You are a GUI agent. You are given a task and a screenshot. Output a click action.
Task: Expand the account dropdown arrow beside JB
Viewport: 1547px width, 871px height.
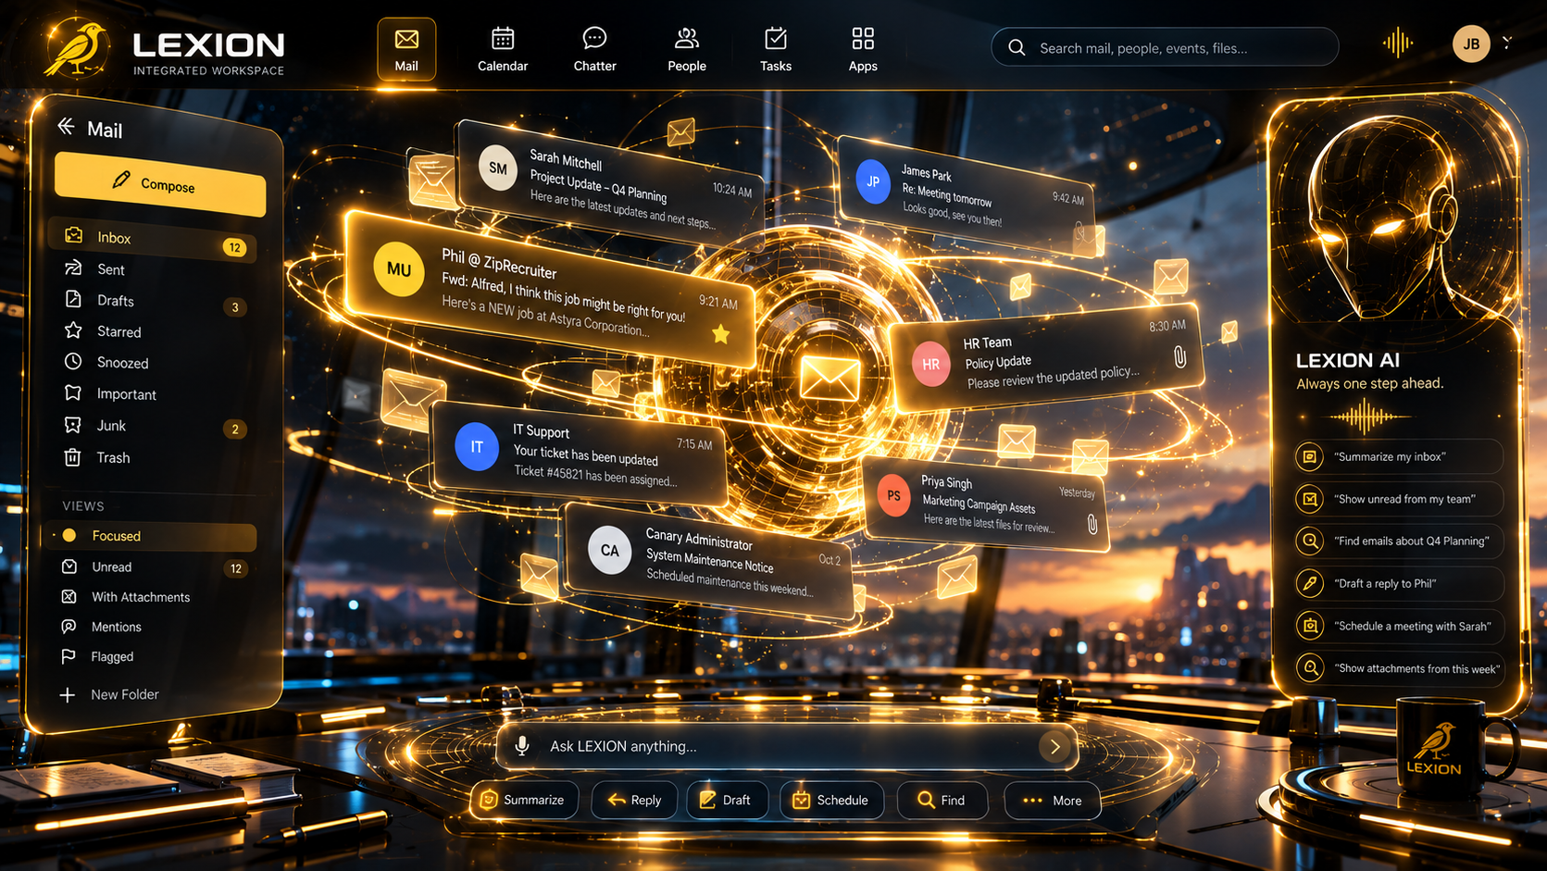(x=1508, y=42)
